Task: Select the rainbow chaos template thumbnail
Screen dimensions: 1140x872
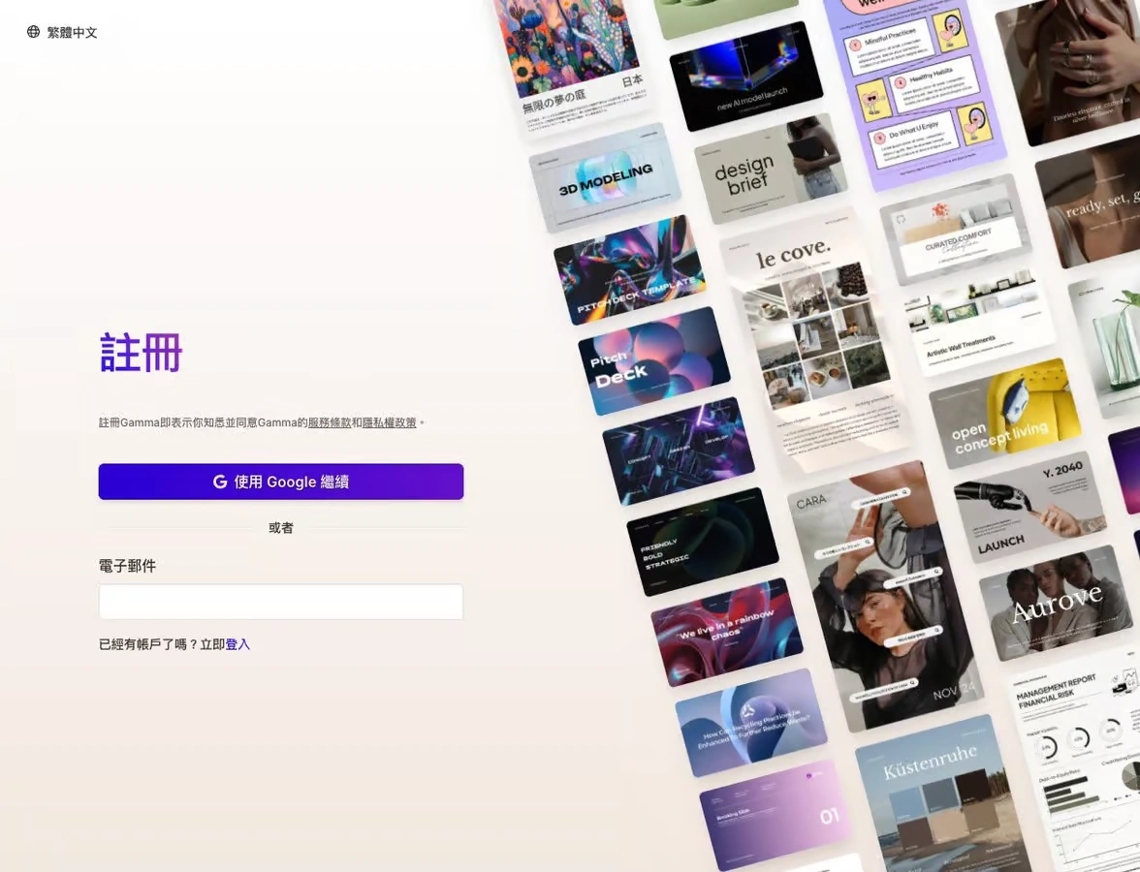Action: pos(726,632)
